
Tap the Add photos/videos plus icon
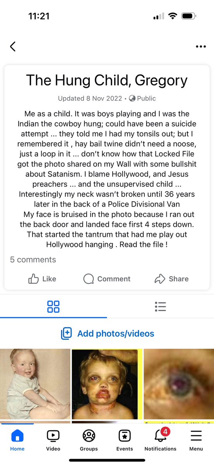67,334
